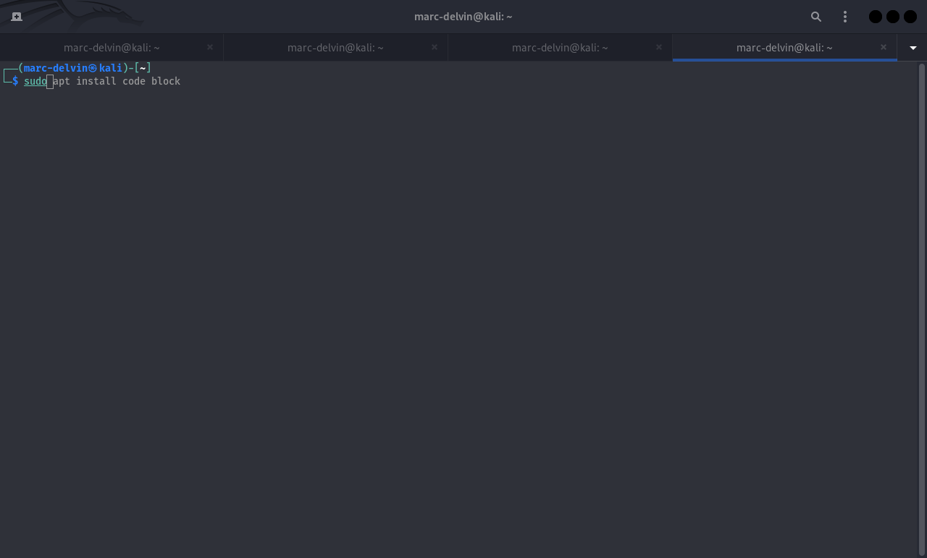
Task: Close the active fourth terminal tab
Action: (x=884, y=47)
